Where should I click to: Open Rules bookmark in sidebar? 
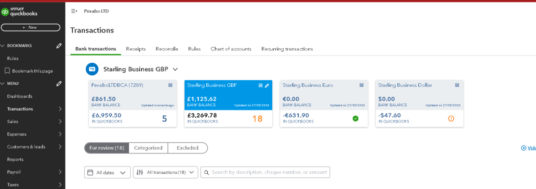click(13, 59)
